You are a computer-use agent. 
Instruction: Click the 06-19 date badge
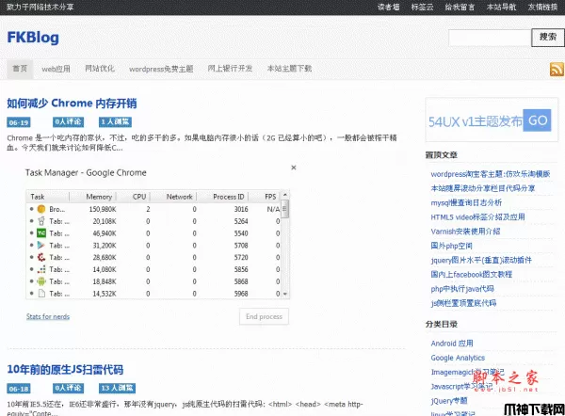pos(18,122)
